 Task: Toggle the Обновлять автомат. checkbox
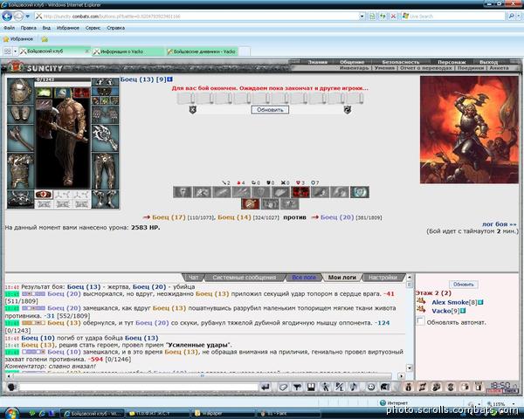pos(420,321)
